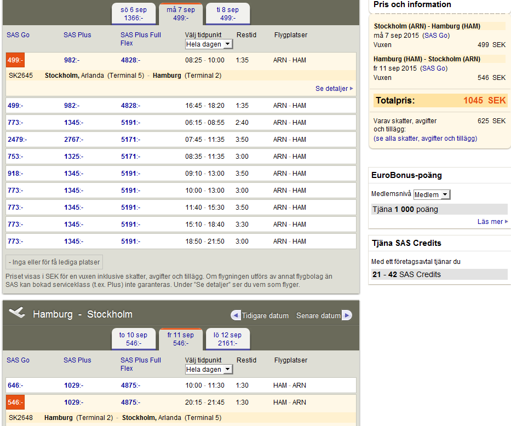Click the Inga eller för få lediga platser legend
This screenshot has height=426, width=511.
pyautogui.click(x=54, y=262)
